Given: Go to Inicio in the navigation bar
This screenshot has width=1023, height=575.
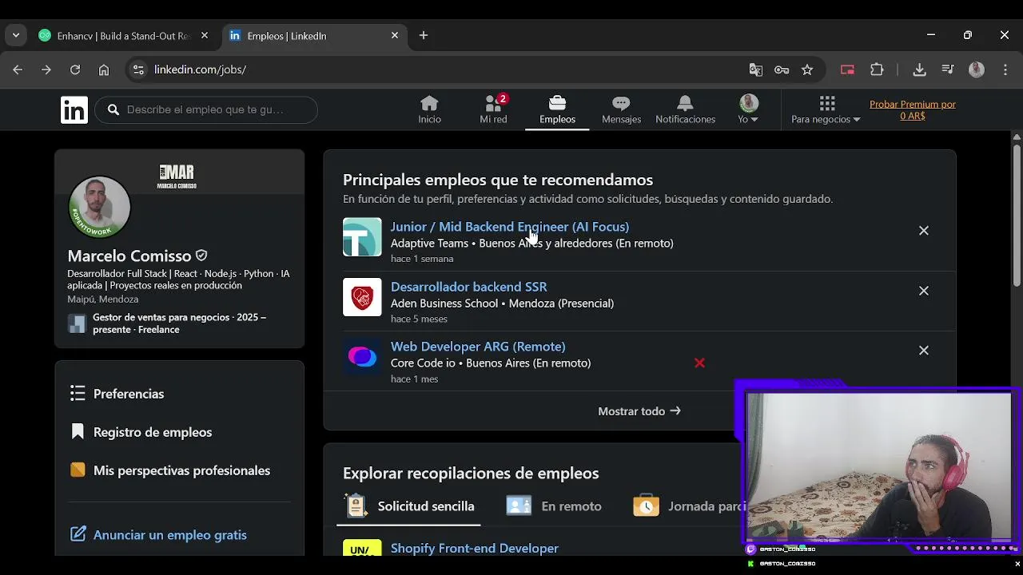Looking at the screenshot, I should [x=429, y=109].
